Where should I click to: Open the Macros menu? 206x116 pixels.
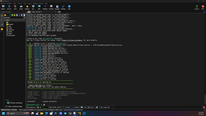(41, 4)
